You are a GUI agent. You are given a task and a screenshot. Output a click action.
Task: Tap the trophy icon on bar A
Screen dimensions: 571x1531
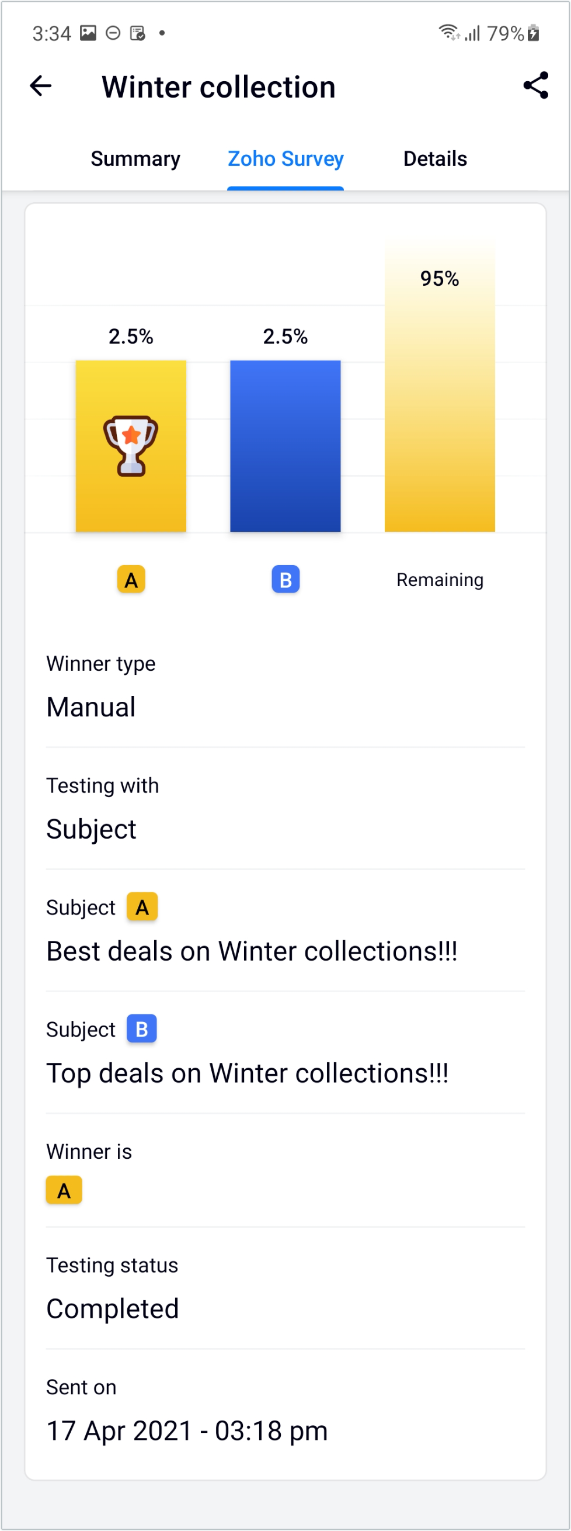coord(131,446)
